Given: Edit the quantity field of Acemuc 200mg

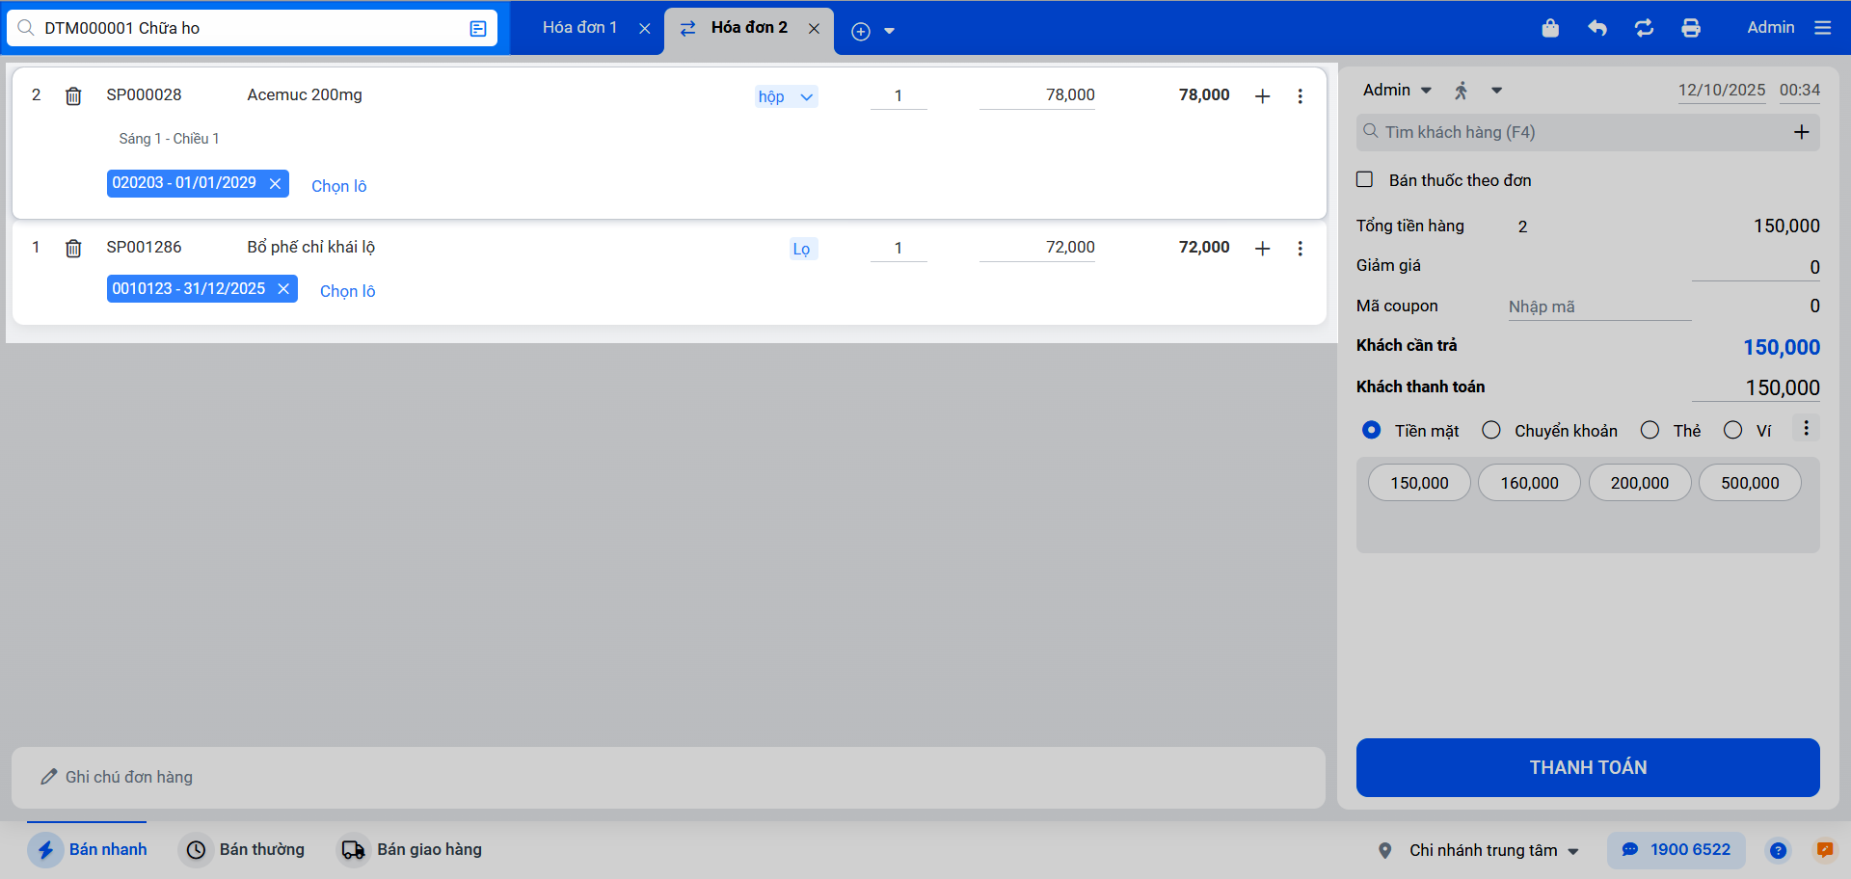Looking at the screenshot, I should coord(899,95).
